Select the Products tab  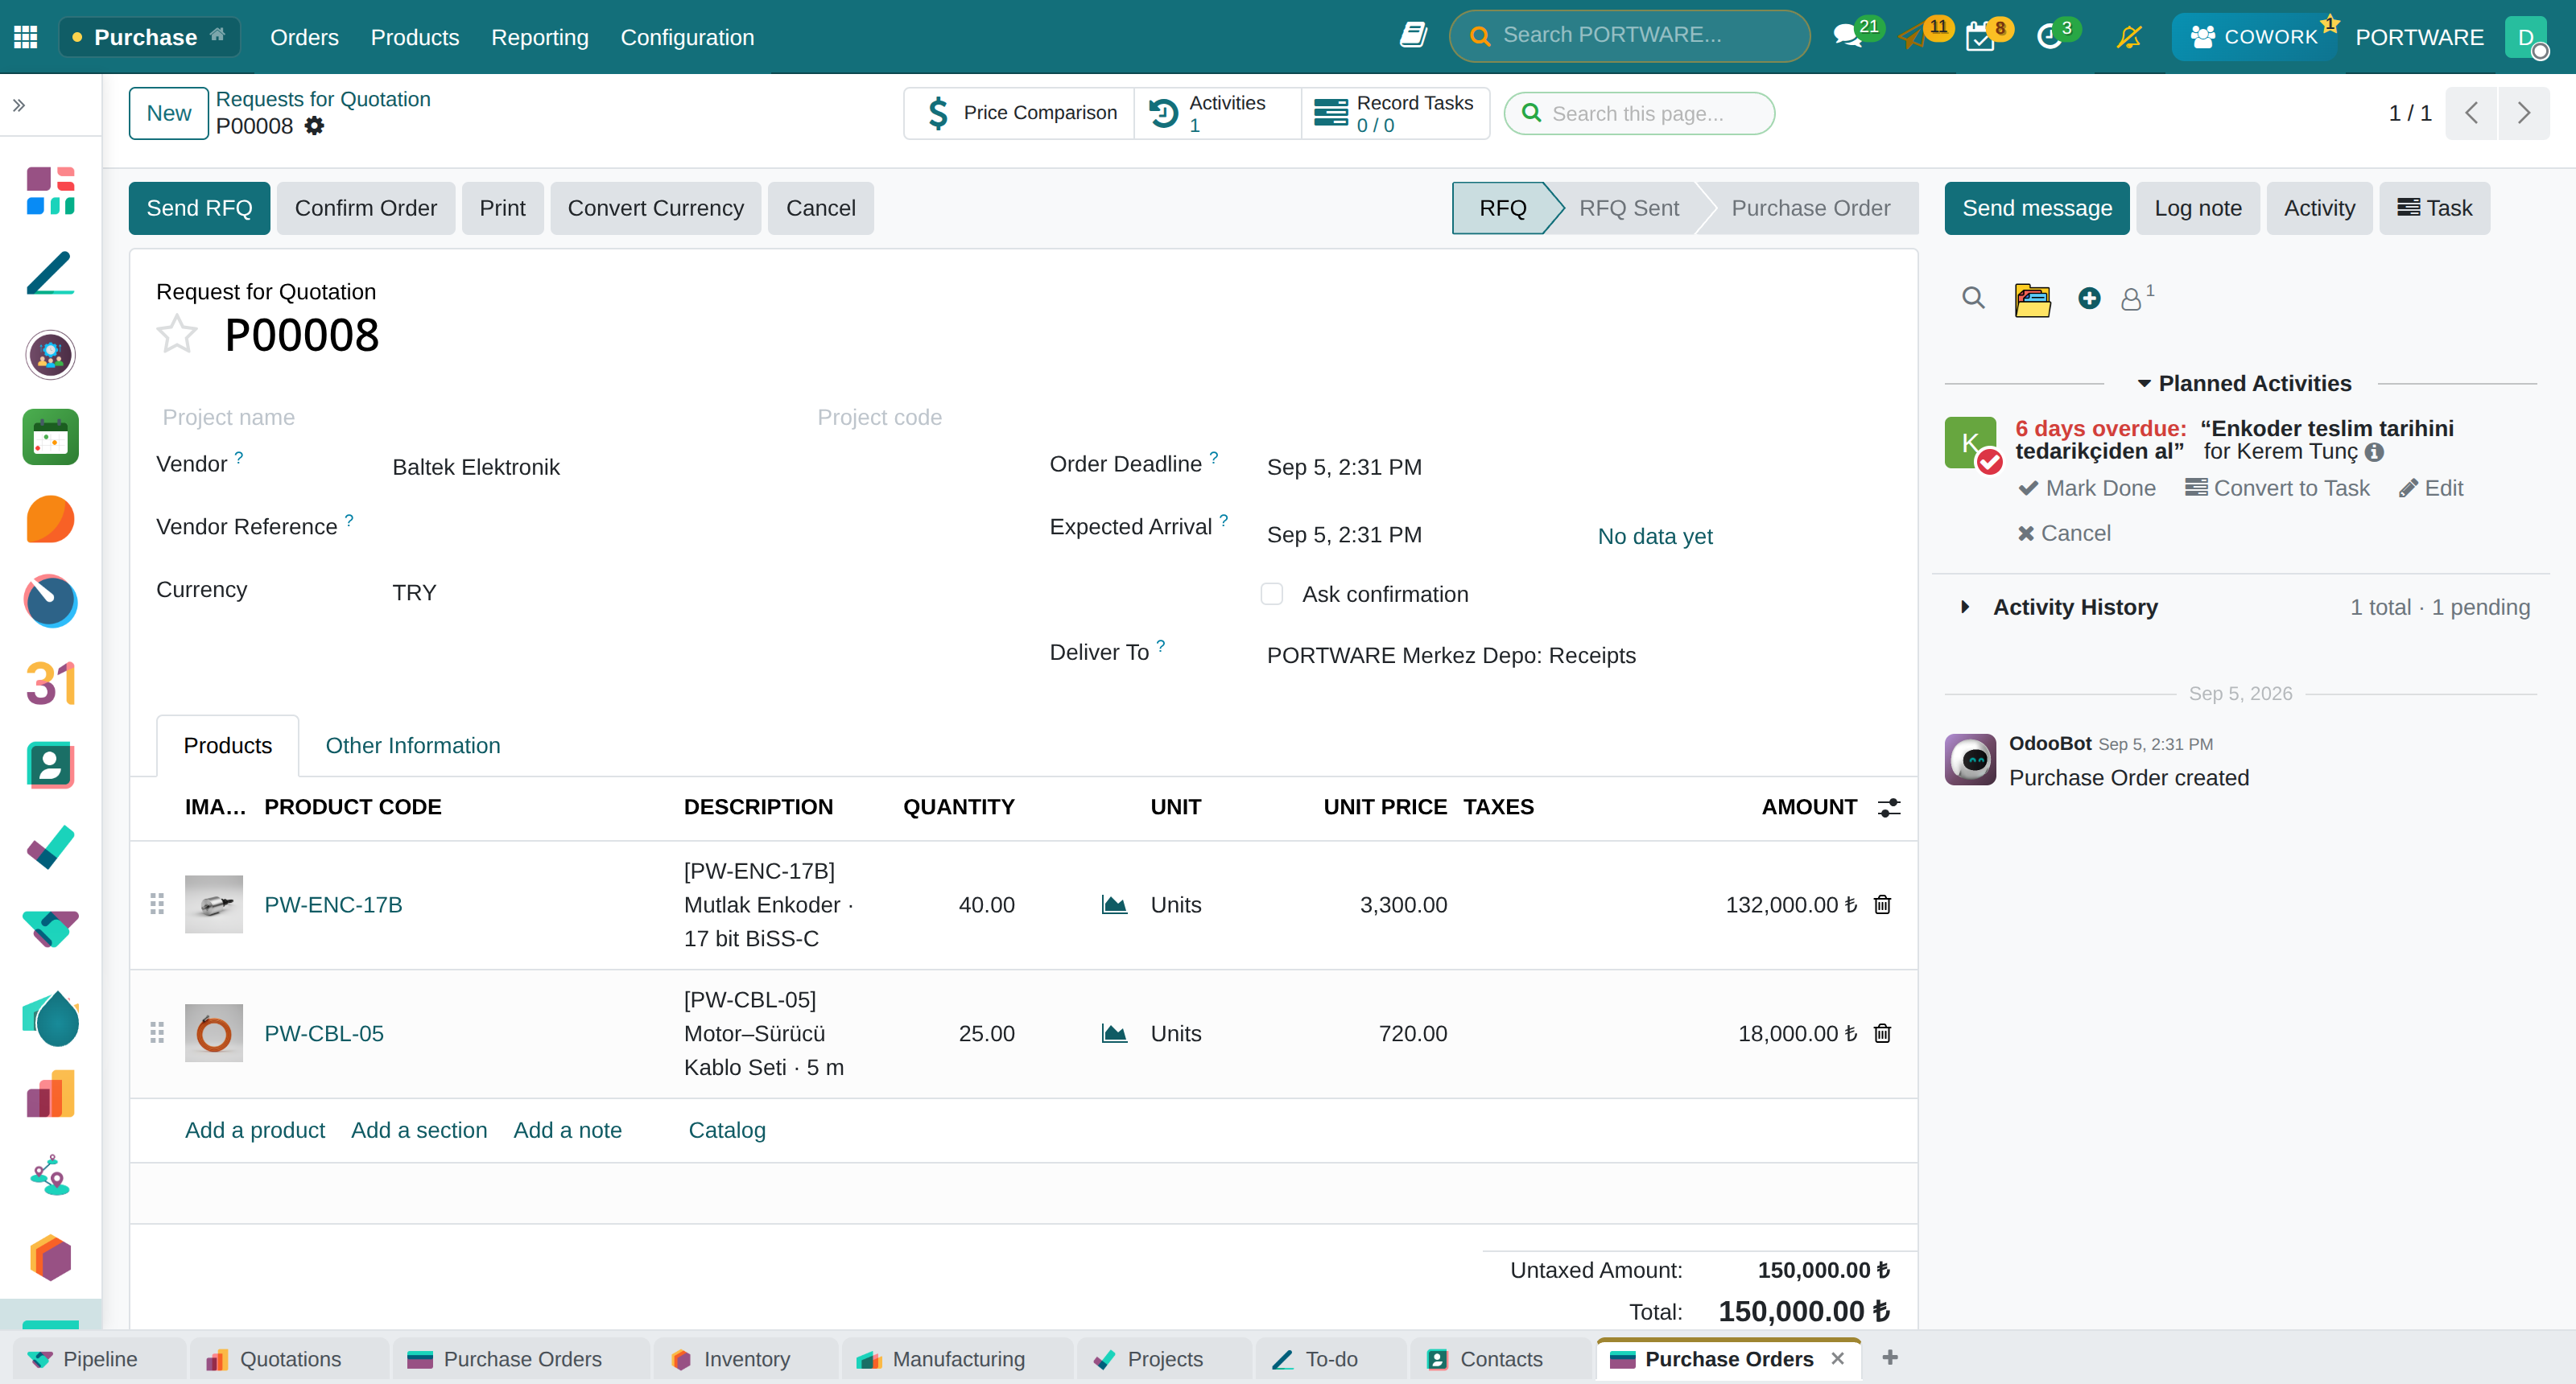(x=228, y=745)
